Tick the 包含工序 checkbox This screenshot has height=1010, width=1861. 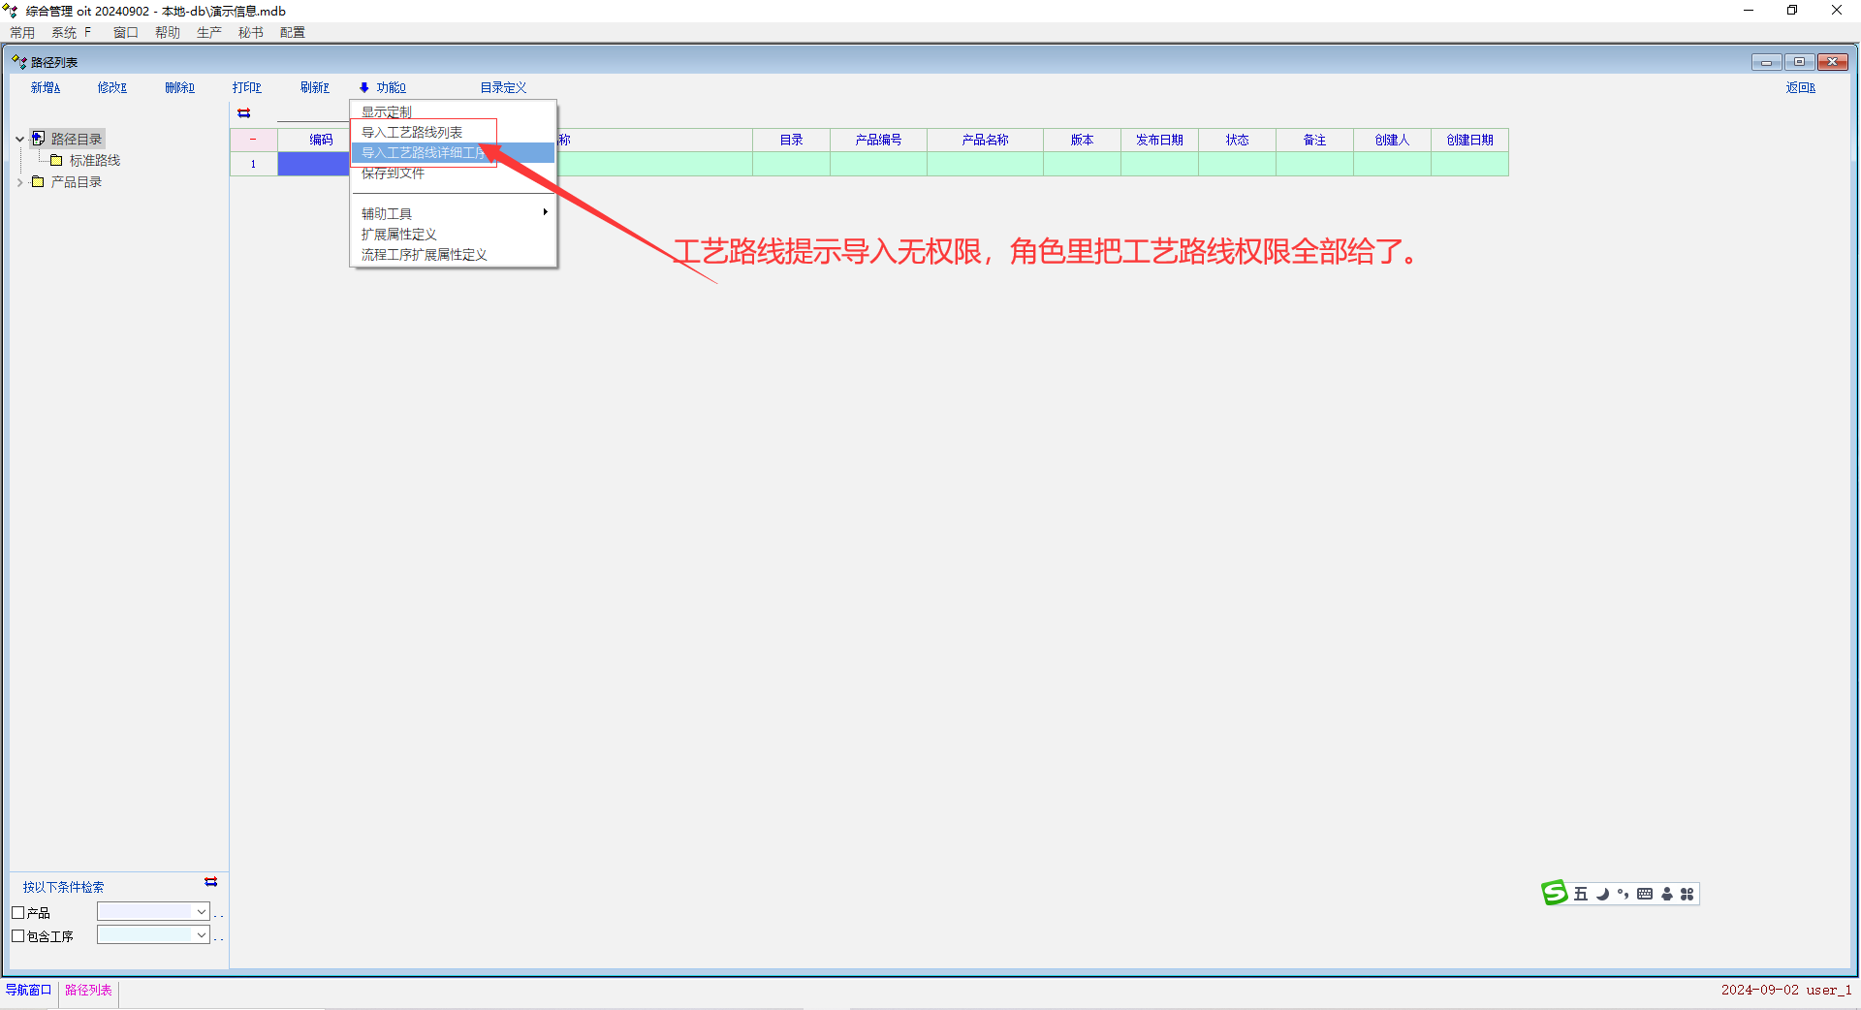17,936
